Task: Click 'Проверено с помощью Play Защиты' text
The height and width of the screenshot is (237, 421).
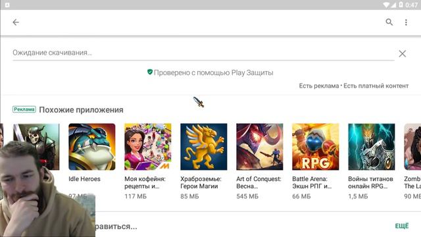Action: pos(213,72)
